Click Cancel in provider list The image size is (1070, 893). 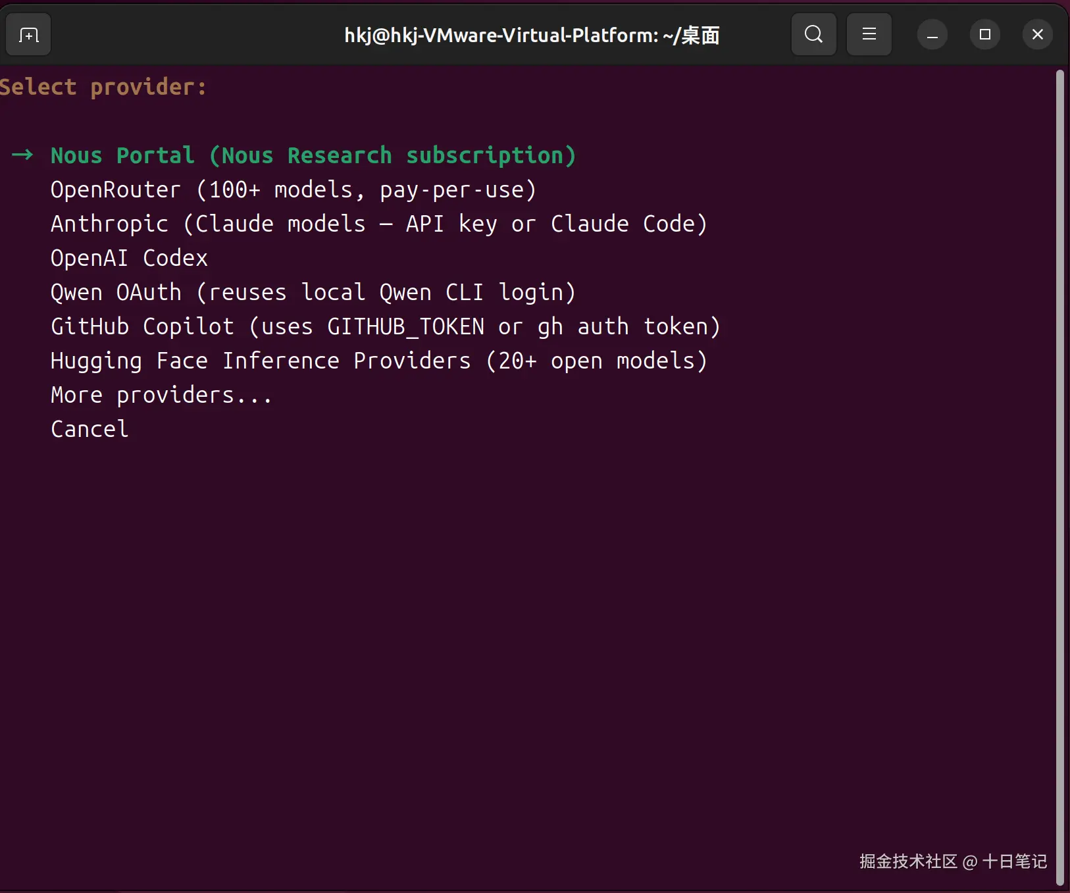click(x=89, y=430)
